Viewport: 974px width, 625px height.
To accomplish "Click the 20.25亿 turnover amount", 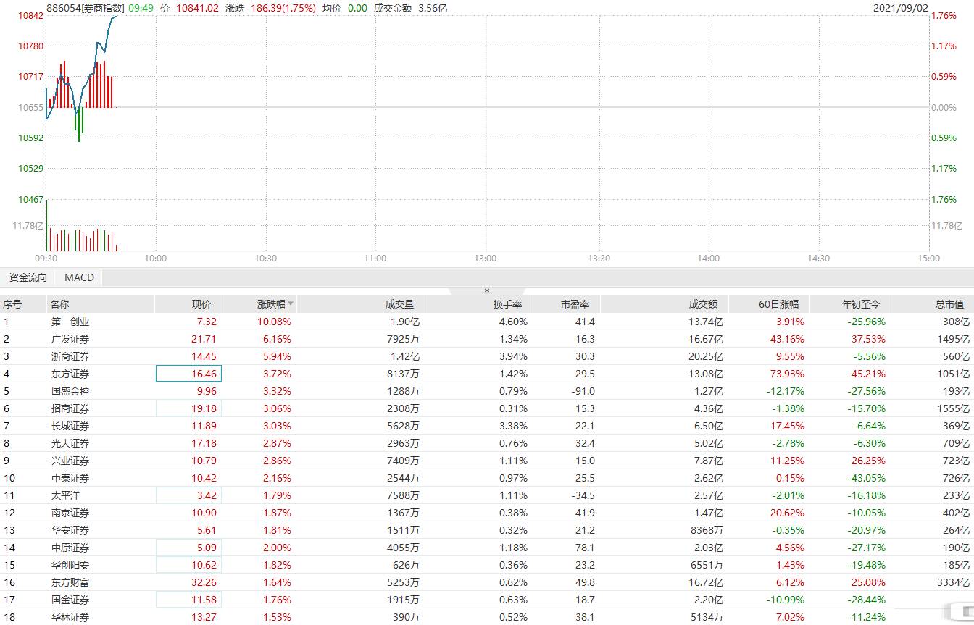I will (706, 356).
